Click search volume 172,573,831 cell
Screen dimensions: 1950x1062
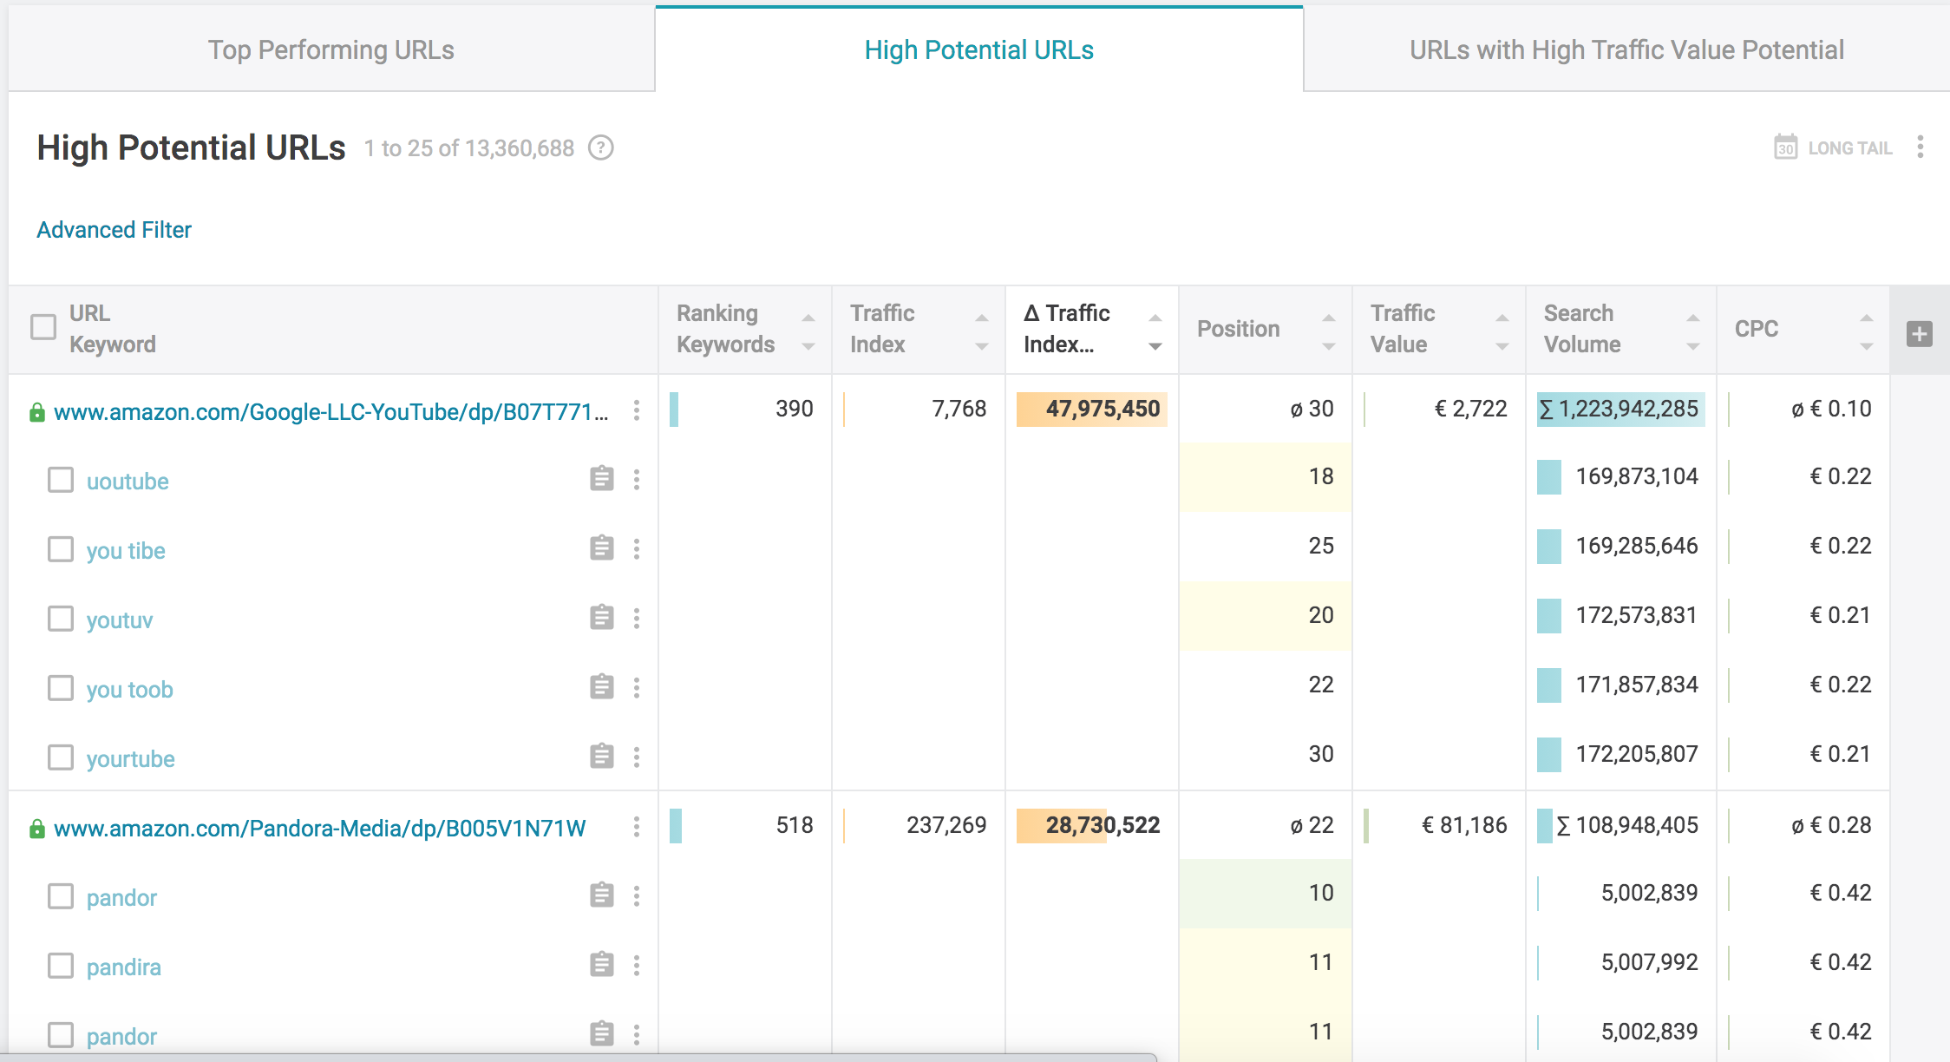[1621, 615]
